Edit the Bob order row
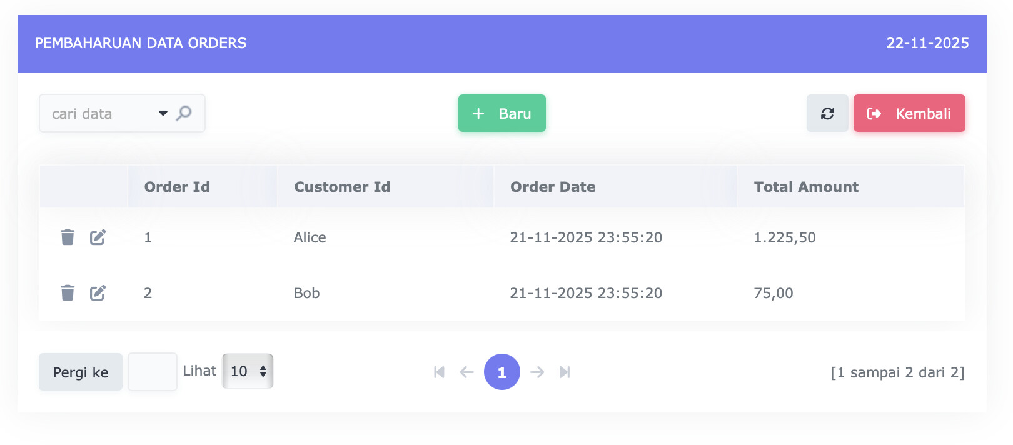 pyautogui.click(x=98, y=293)
